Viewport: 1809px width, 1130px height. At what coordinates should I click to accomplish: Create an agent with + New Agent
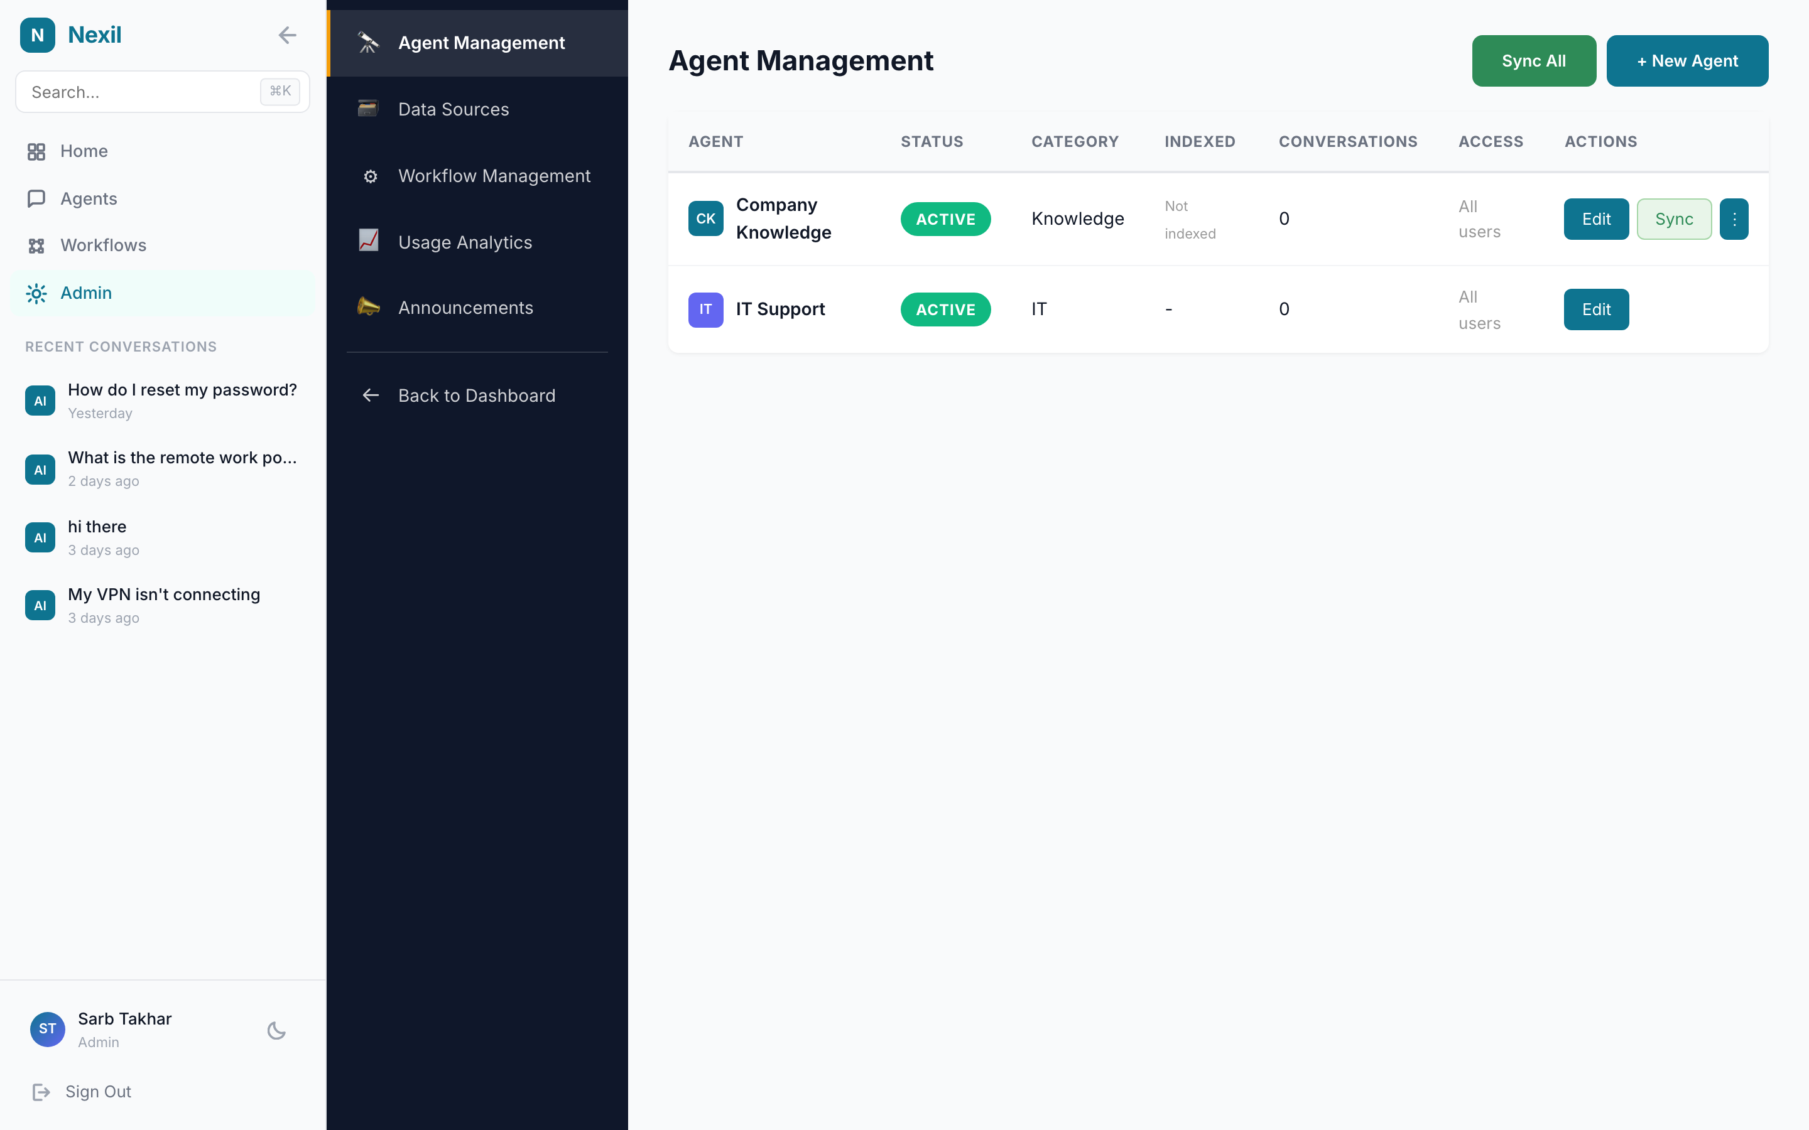pyautogui.click(x=1687, y=60)
